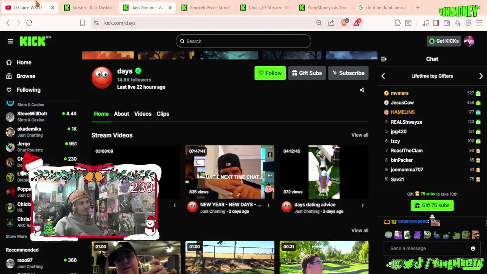Viewport: 487px width, 274px height.
Task: Click the Search field on Kick
Action: pos(243,41)
